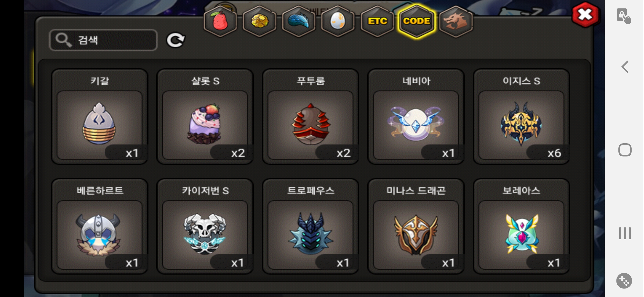Refresh the item list with the reload icon
Viewport: 644px width, 297px height.
click(x=176, y=40)
